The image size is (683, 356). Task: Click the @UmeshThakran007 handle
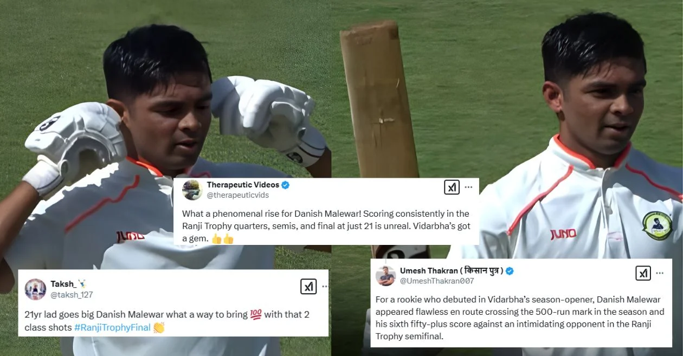[x=437, y=281]
